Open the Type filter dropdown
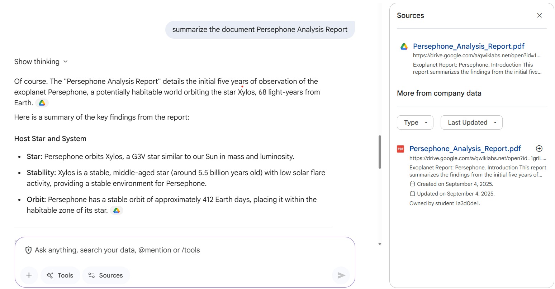555x289 pixels. click(x=415, y=122)
